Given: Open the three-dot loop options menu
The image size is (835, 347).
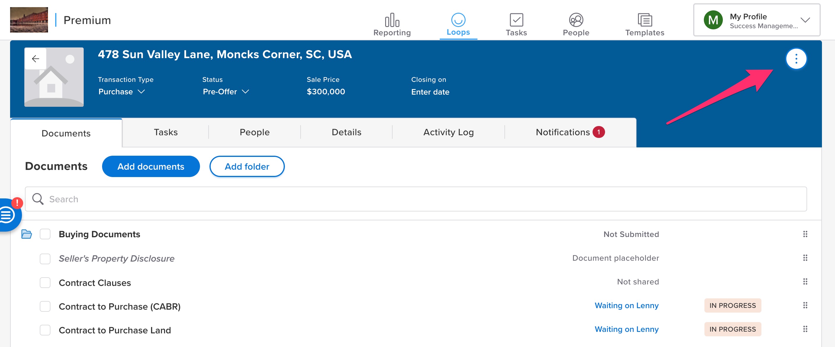Looking at the screenshot, I should pos(796,59).
